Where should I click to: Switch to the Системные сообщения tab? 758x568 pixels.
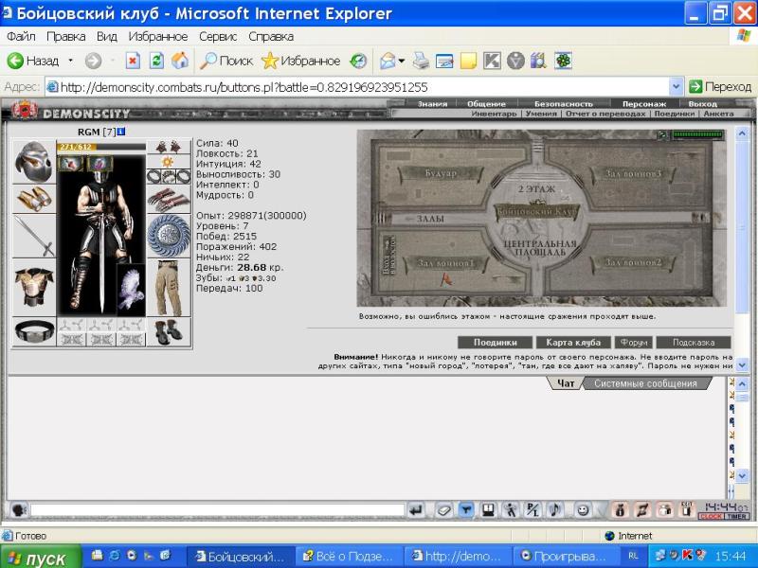click(x=645, y=383)
